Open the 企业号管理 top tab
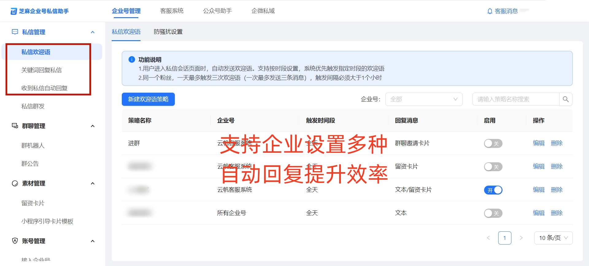 point(126,11)
